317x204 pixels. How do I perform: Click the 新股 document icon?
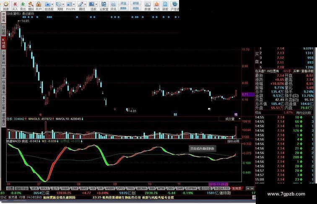(165, 4)
